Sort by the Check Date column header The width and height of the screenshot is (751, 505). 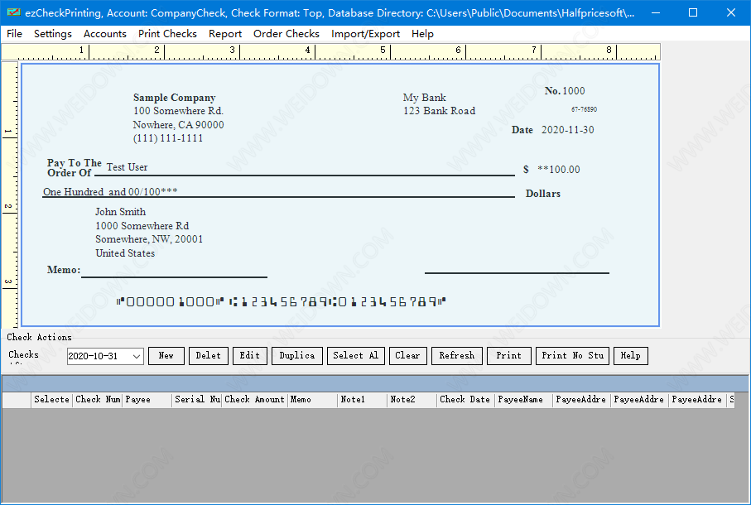[x=465, y=400]
